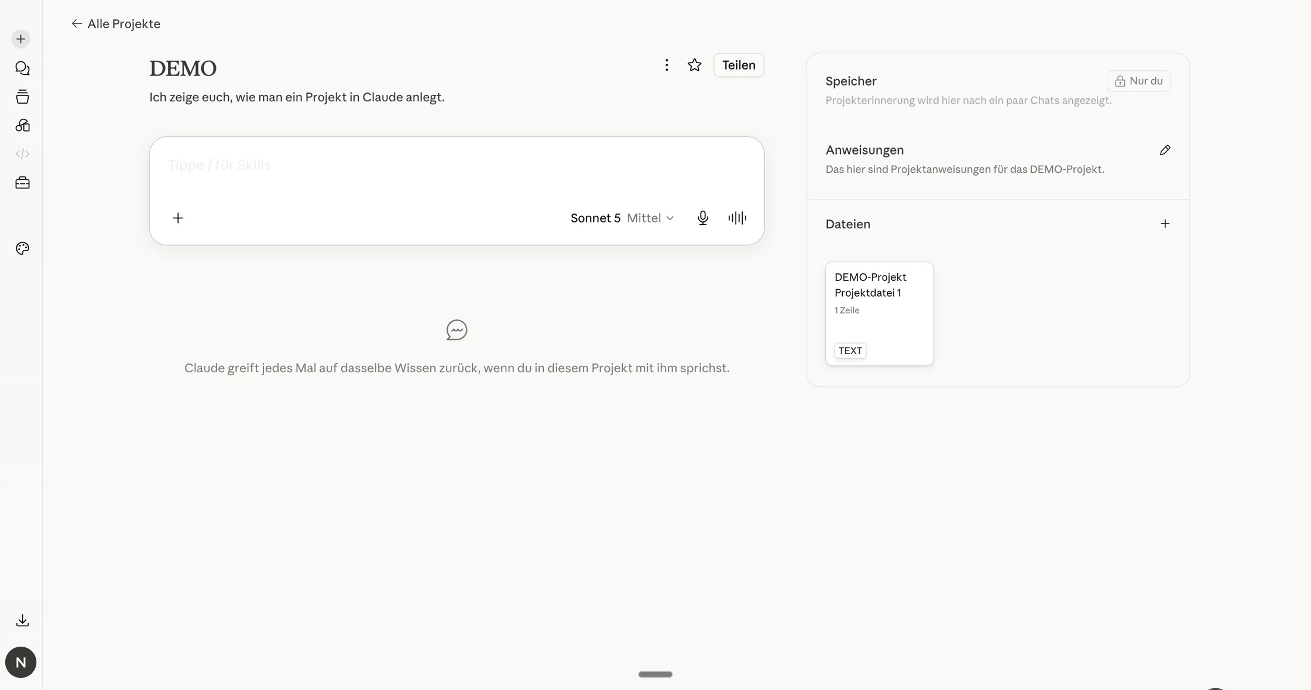Click the Speicher section heading
This screenshot has width=1311, height=690.
[x=851, y=81]
